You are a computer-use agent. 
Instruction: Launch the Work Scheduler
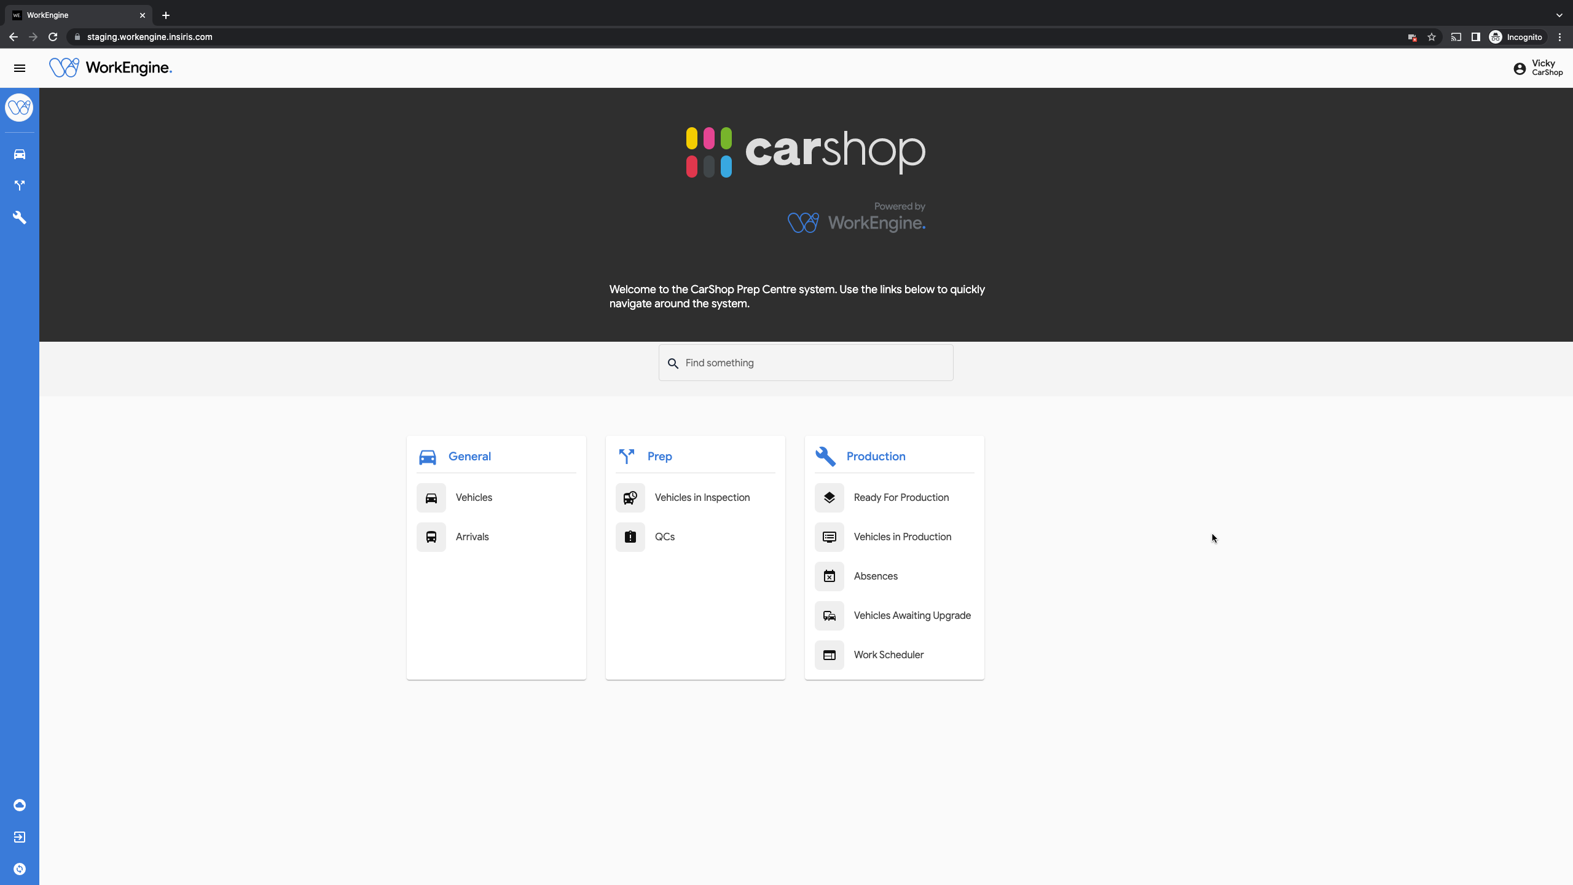[x=888, y=655]
